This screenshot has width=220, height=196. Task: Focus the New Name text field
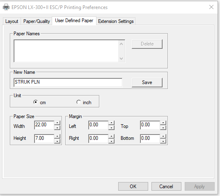click(x=68, y=82)
